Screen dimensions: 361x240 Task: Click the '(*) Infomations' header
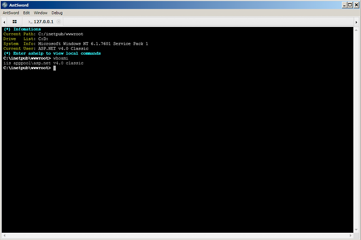(22, 29)
